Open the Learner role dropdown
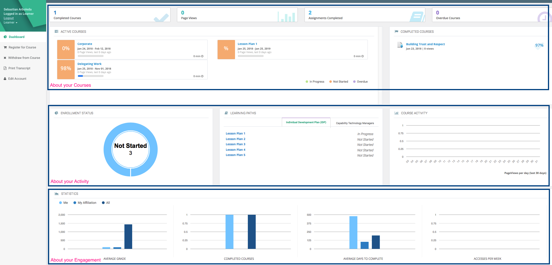The height and width of the screenshot is (265, 552). pos(10,23)
